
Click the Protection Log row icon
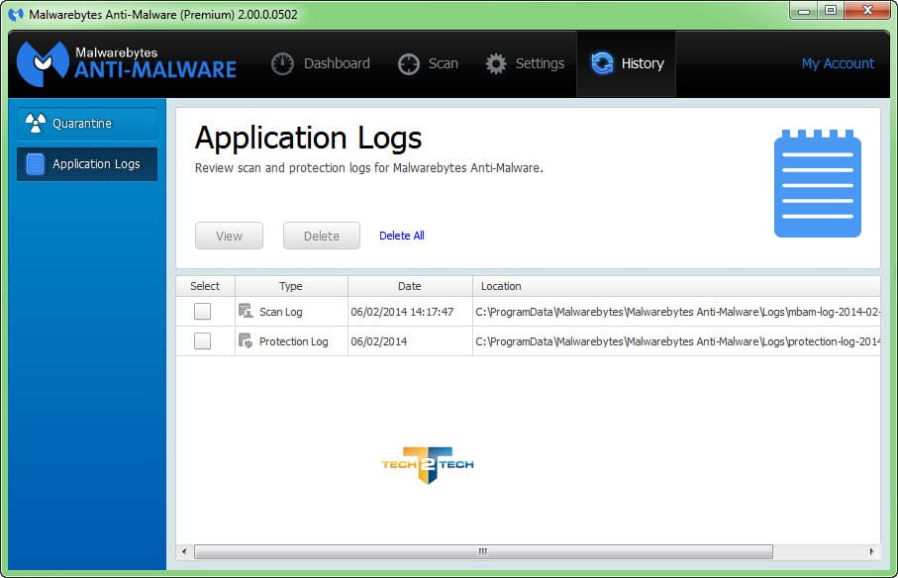[246, 340]
